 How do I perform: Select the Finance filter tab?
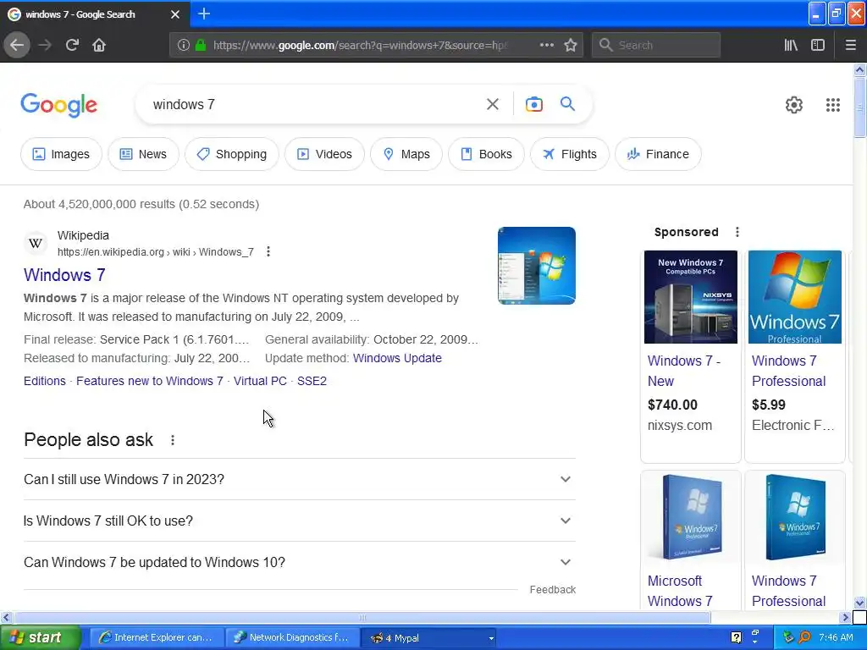click(658, 154)
